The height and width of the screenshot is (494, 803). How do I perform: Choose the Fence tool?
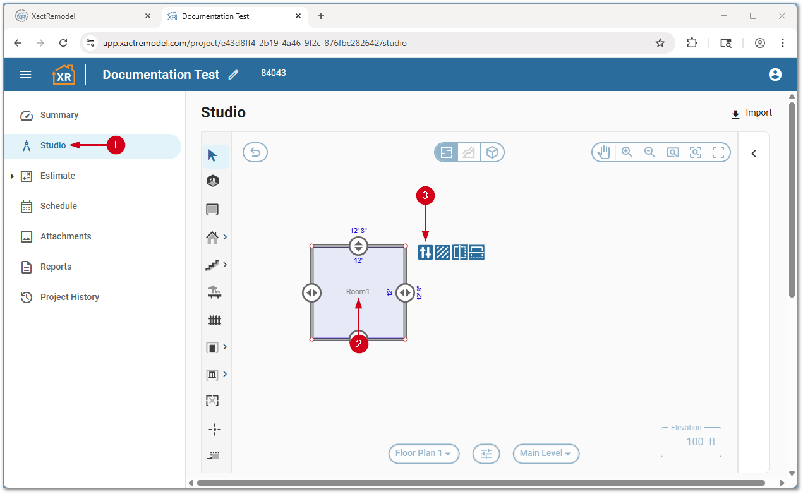pos(215,320)
